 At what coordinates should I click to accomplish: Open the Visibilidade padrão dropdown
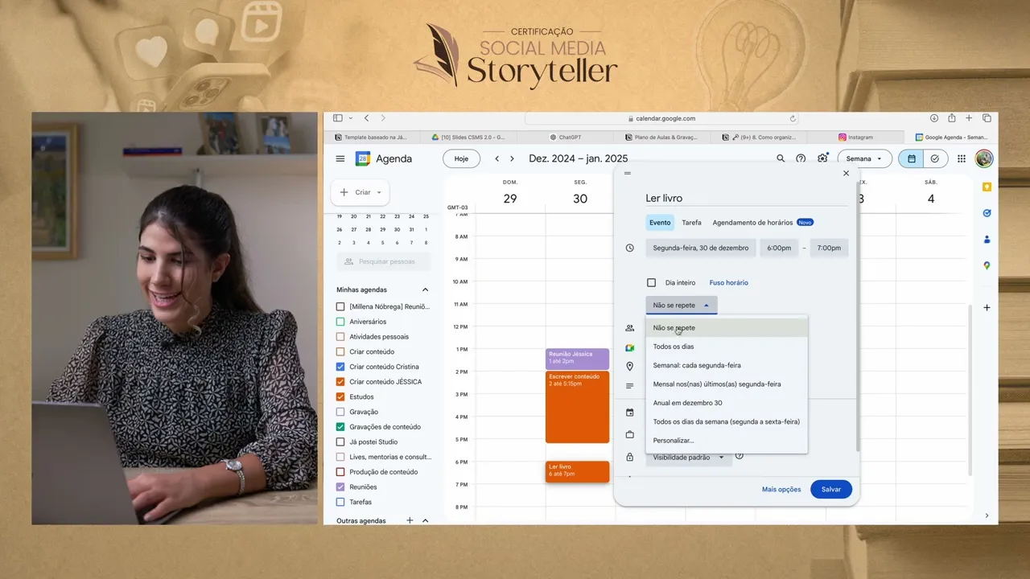click(689, 457)
